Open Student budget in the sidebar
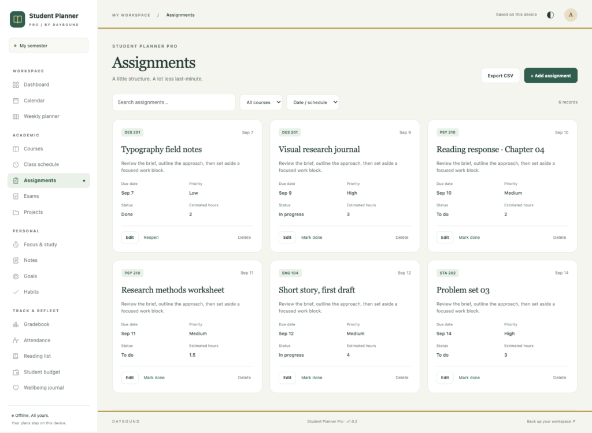Image resolution: width=592 pixels, height=433 pixels. click(49, 372)
